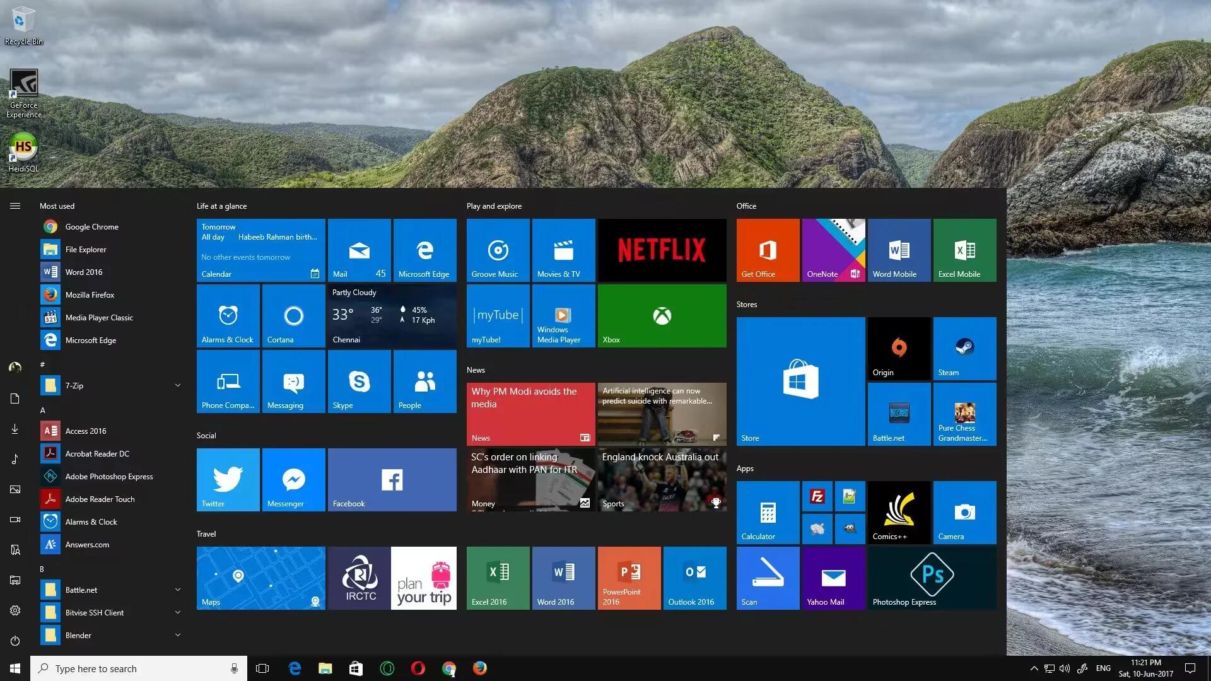Image resolution: width=1211 pixels, height=681 pixels.
Task: Open the People tile
Action: [424, 381]
